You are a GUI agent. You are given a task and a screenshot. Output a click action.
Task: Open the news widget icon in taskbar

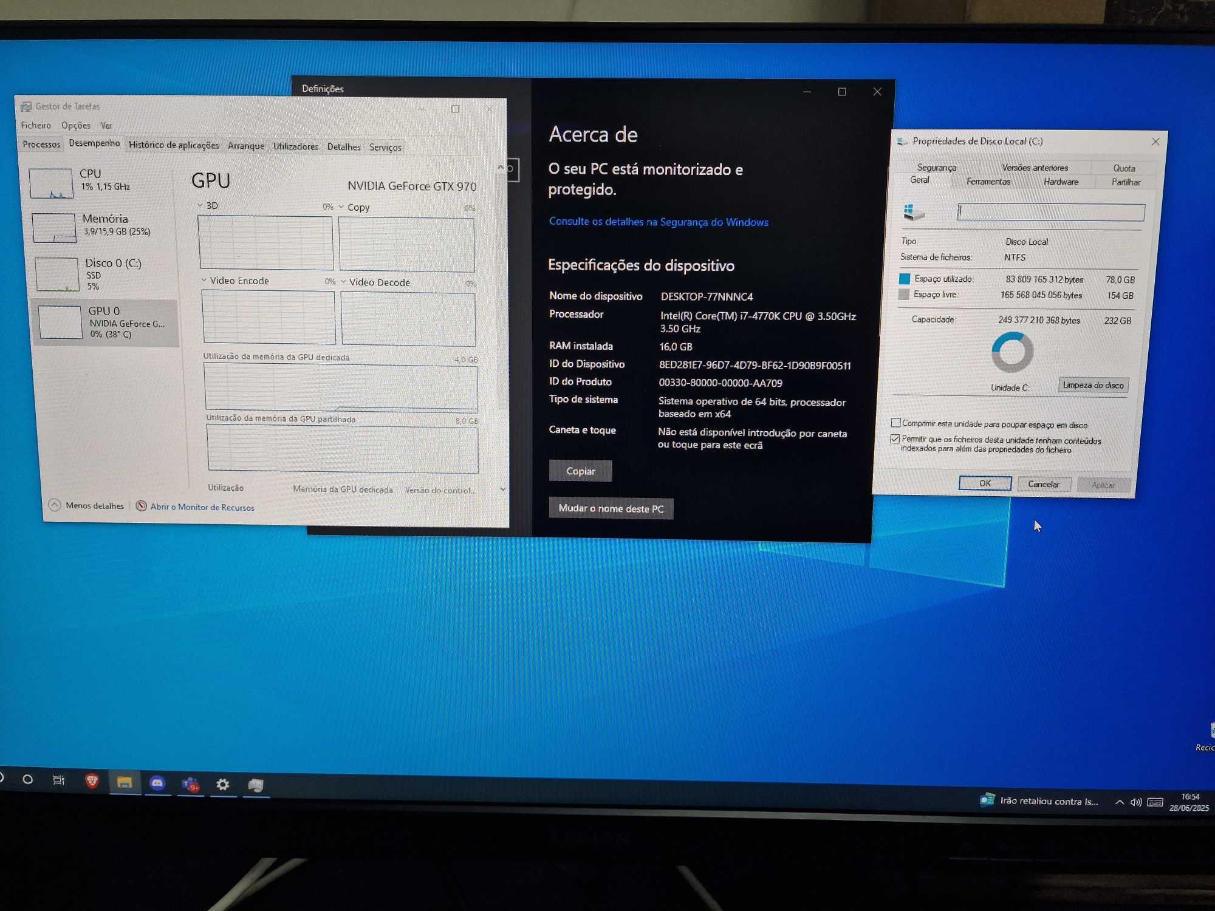987,799
